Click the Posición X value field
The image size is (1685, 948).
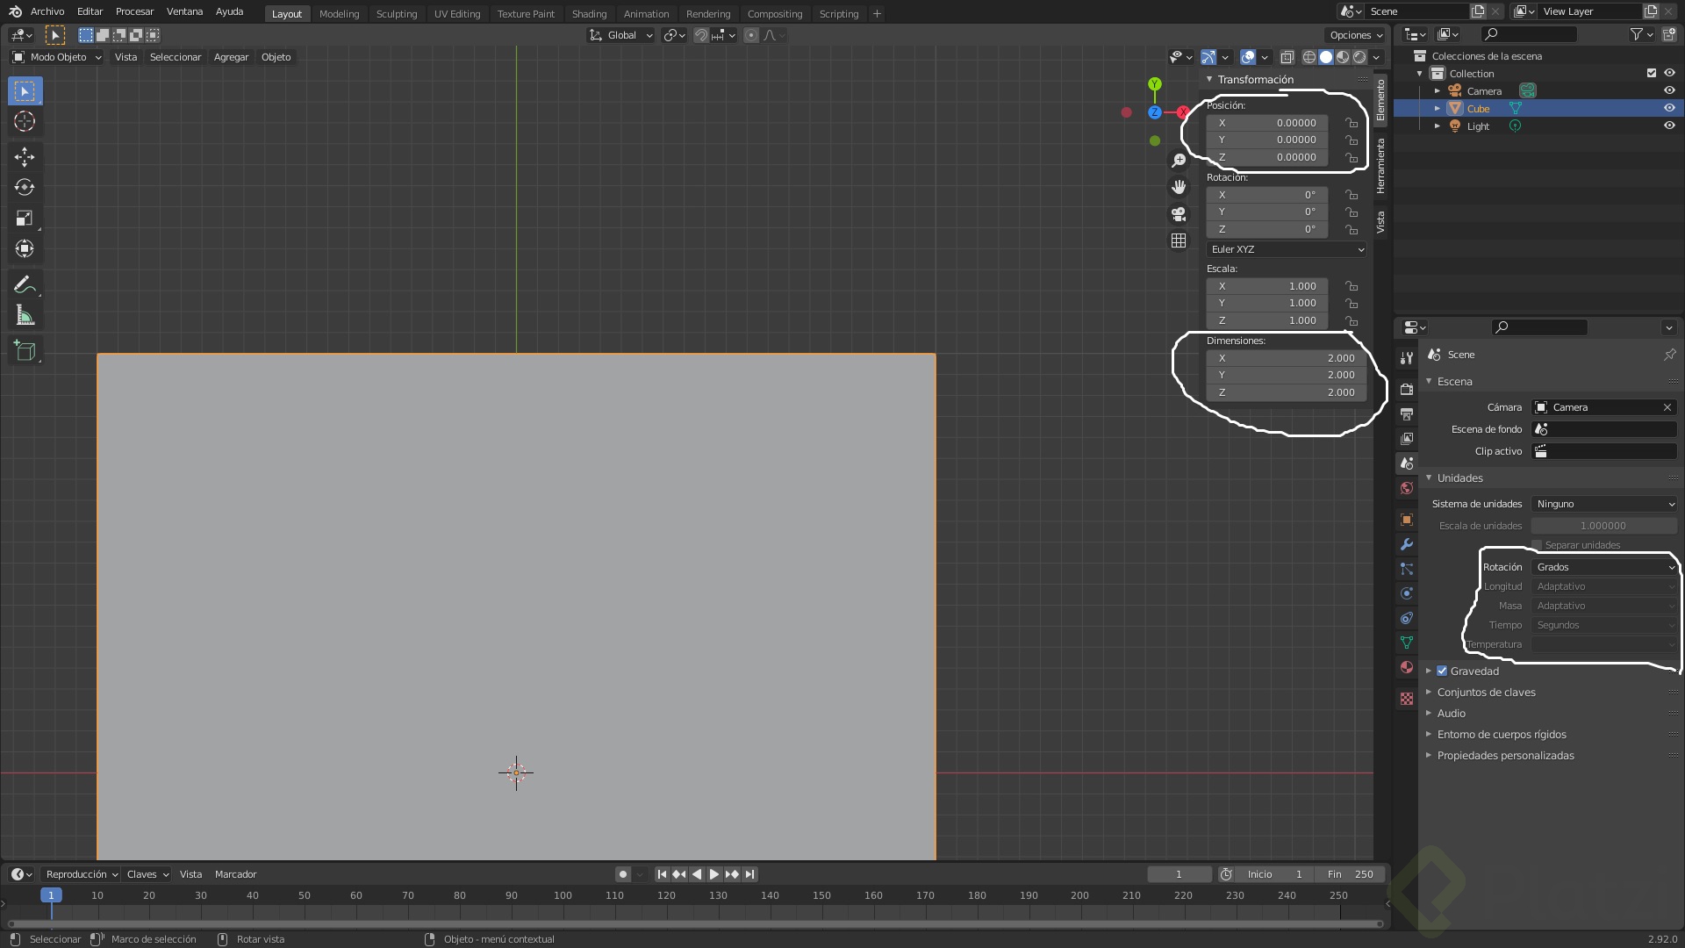click(x=1267, y=124)
